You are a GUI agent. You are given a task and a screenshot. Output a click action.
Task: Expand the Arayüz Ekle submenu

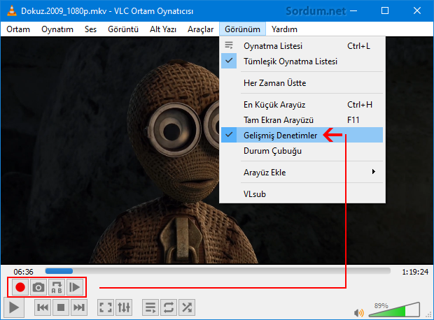coord(302,172)
